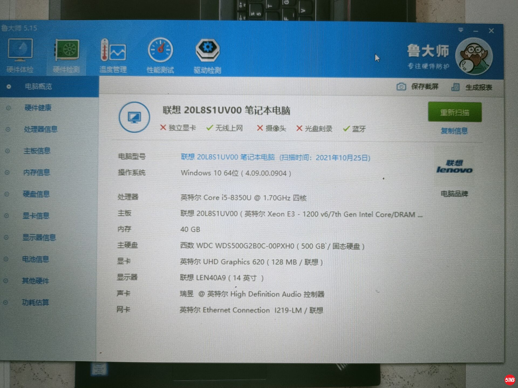This screenshot has height=388, width=518.
Task: Click the 复制信息 link
Action: (454, 131)
